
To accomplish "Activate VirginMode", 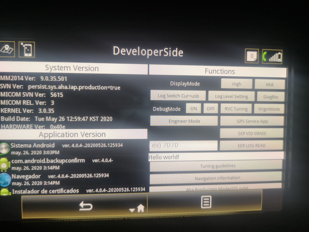I will [x=269, y=109].
